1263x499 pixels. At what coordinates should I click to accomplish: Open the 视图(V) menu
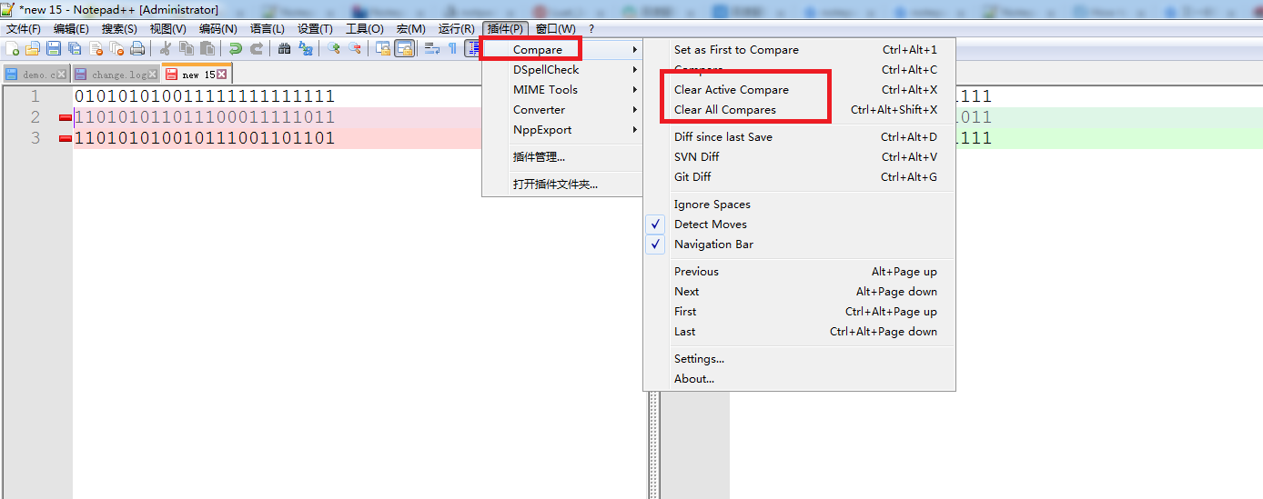pos(168,29)
